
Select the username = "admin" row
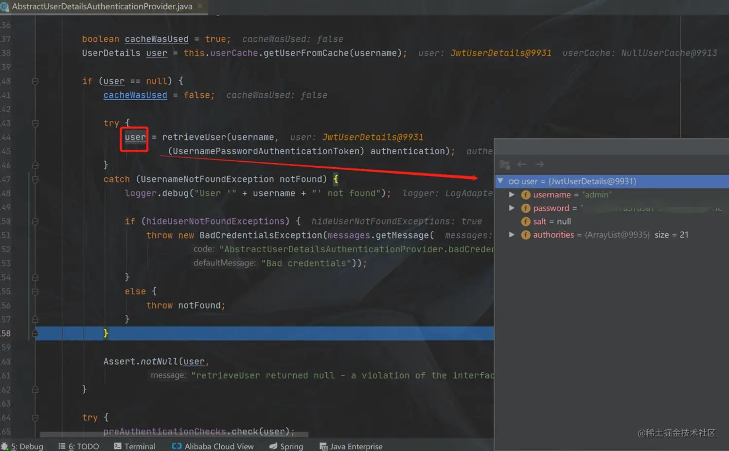612,194
